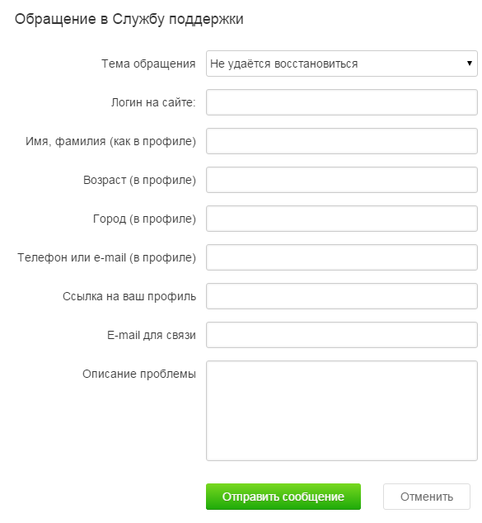482x523 pixels.
Task: Click the 'Описание проблемы' label text
Action: tap(139, 374)
